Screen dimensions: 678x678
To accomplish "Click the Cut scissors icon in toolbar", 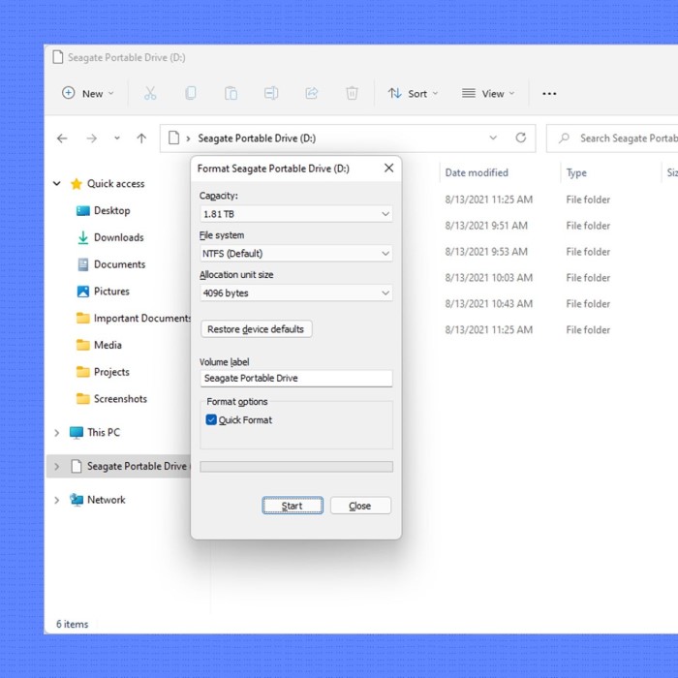I will pos(150,93).
